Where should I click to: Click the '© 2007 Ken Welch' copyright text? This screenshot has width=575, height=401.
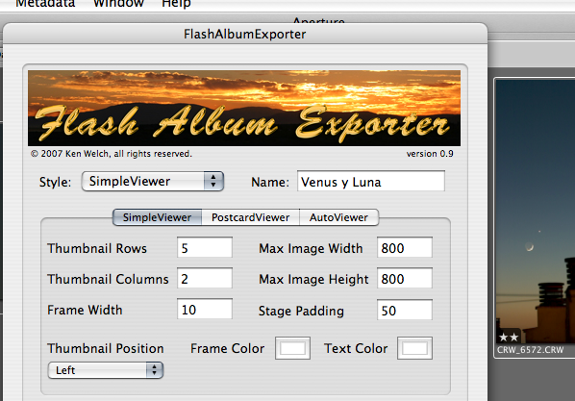[112, 154]
